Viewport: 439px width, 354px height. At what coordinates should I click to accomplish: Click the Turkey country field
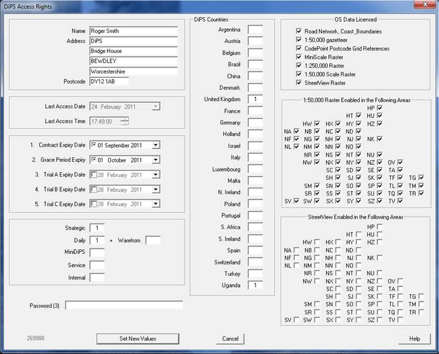[255, 274]
